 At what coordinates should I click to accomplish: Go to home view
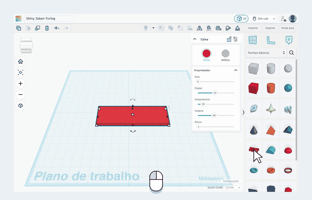20,61
